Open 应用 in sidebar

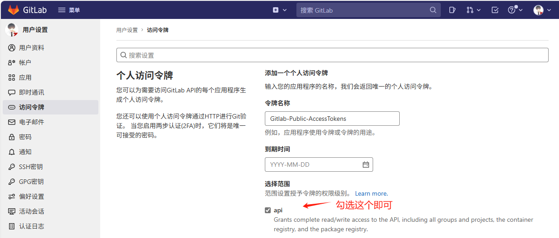[51, 78]
